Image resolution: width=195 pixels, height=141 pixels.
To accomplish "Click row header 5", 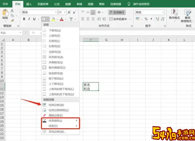I will (2, 60).
